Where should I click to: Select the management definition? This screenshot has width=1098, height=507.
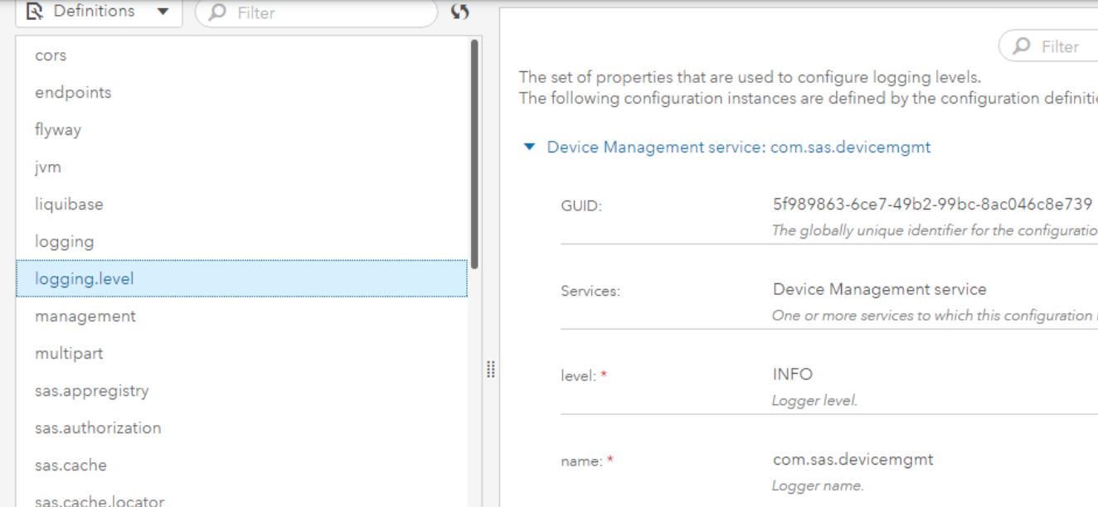point(241,316)
